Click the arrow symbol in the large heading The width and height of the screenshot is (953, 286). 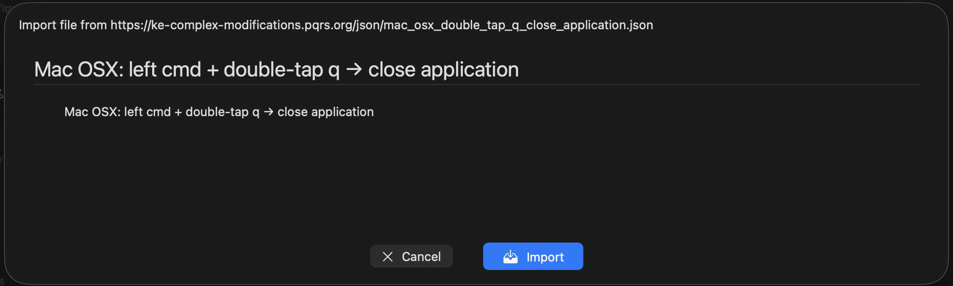pyautogui.click(x=354, y=70)
